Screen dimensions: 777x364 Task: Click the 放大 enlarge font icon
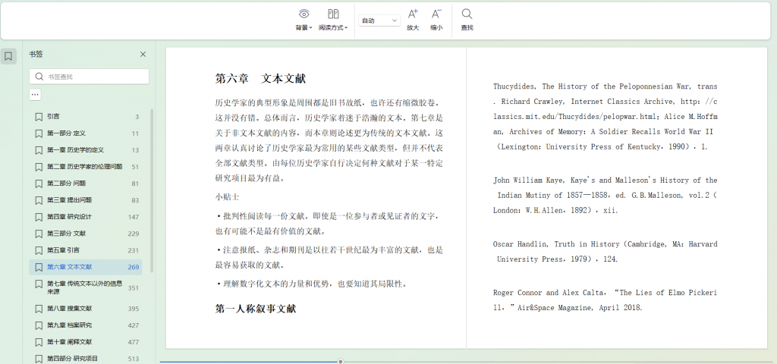413,14
